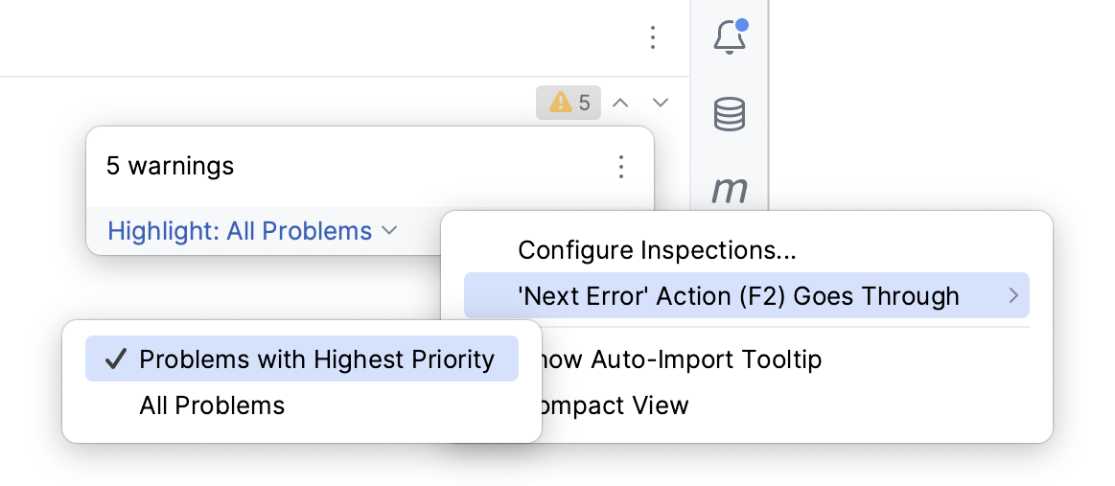Toggle Show Auto-Import Tooltip
Image resolution: width=1115 pixels, height=486 pixels.
point(677,359)
